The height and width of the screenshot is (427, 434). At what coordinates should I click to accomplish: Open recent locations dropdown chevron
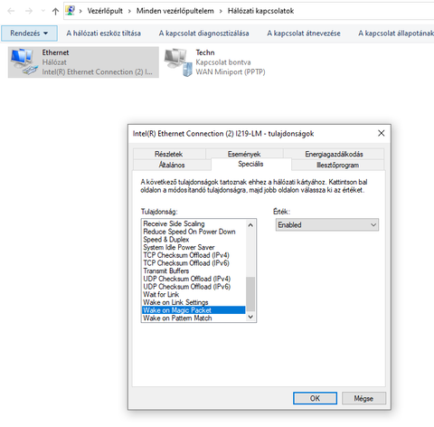42,11
